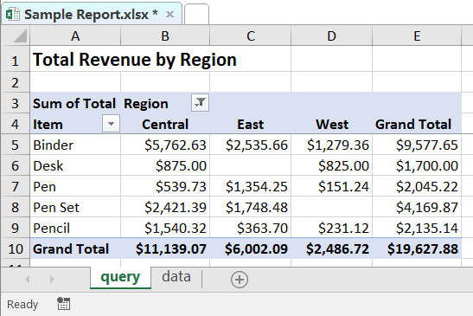Select cell with $1,279.36

click(331, 145)
